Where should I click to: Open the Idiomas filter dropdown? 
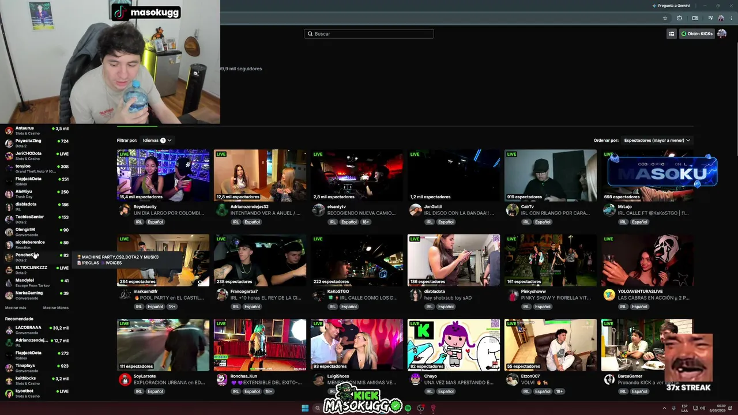157,140
